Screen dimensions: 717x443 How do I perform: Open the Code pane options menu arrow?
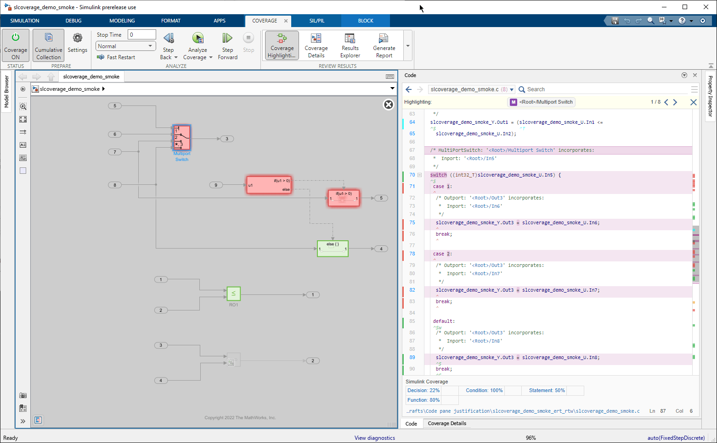point(684,75)
